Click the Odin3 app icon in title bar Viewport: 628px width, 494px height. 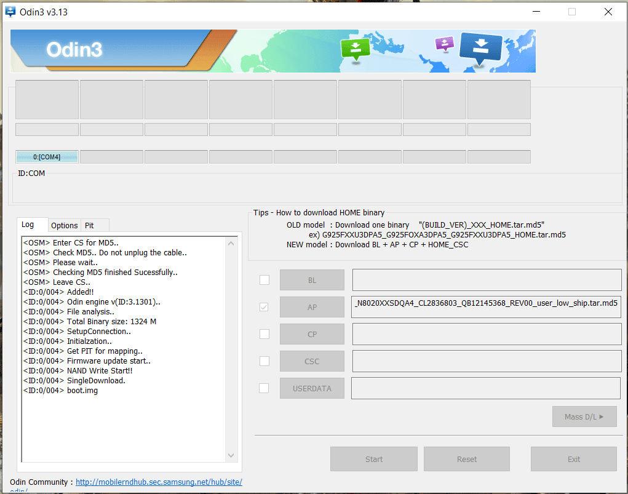10,12
